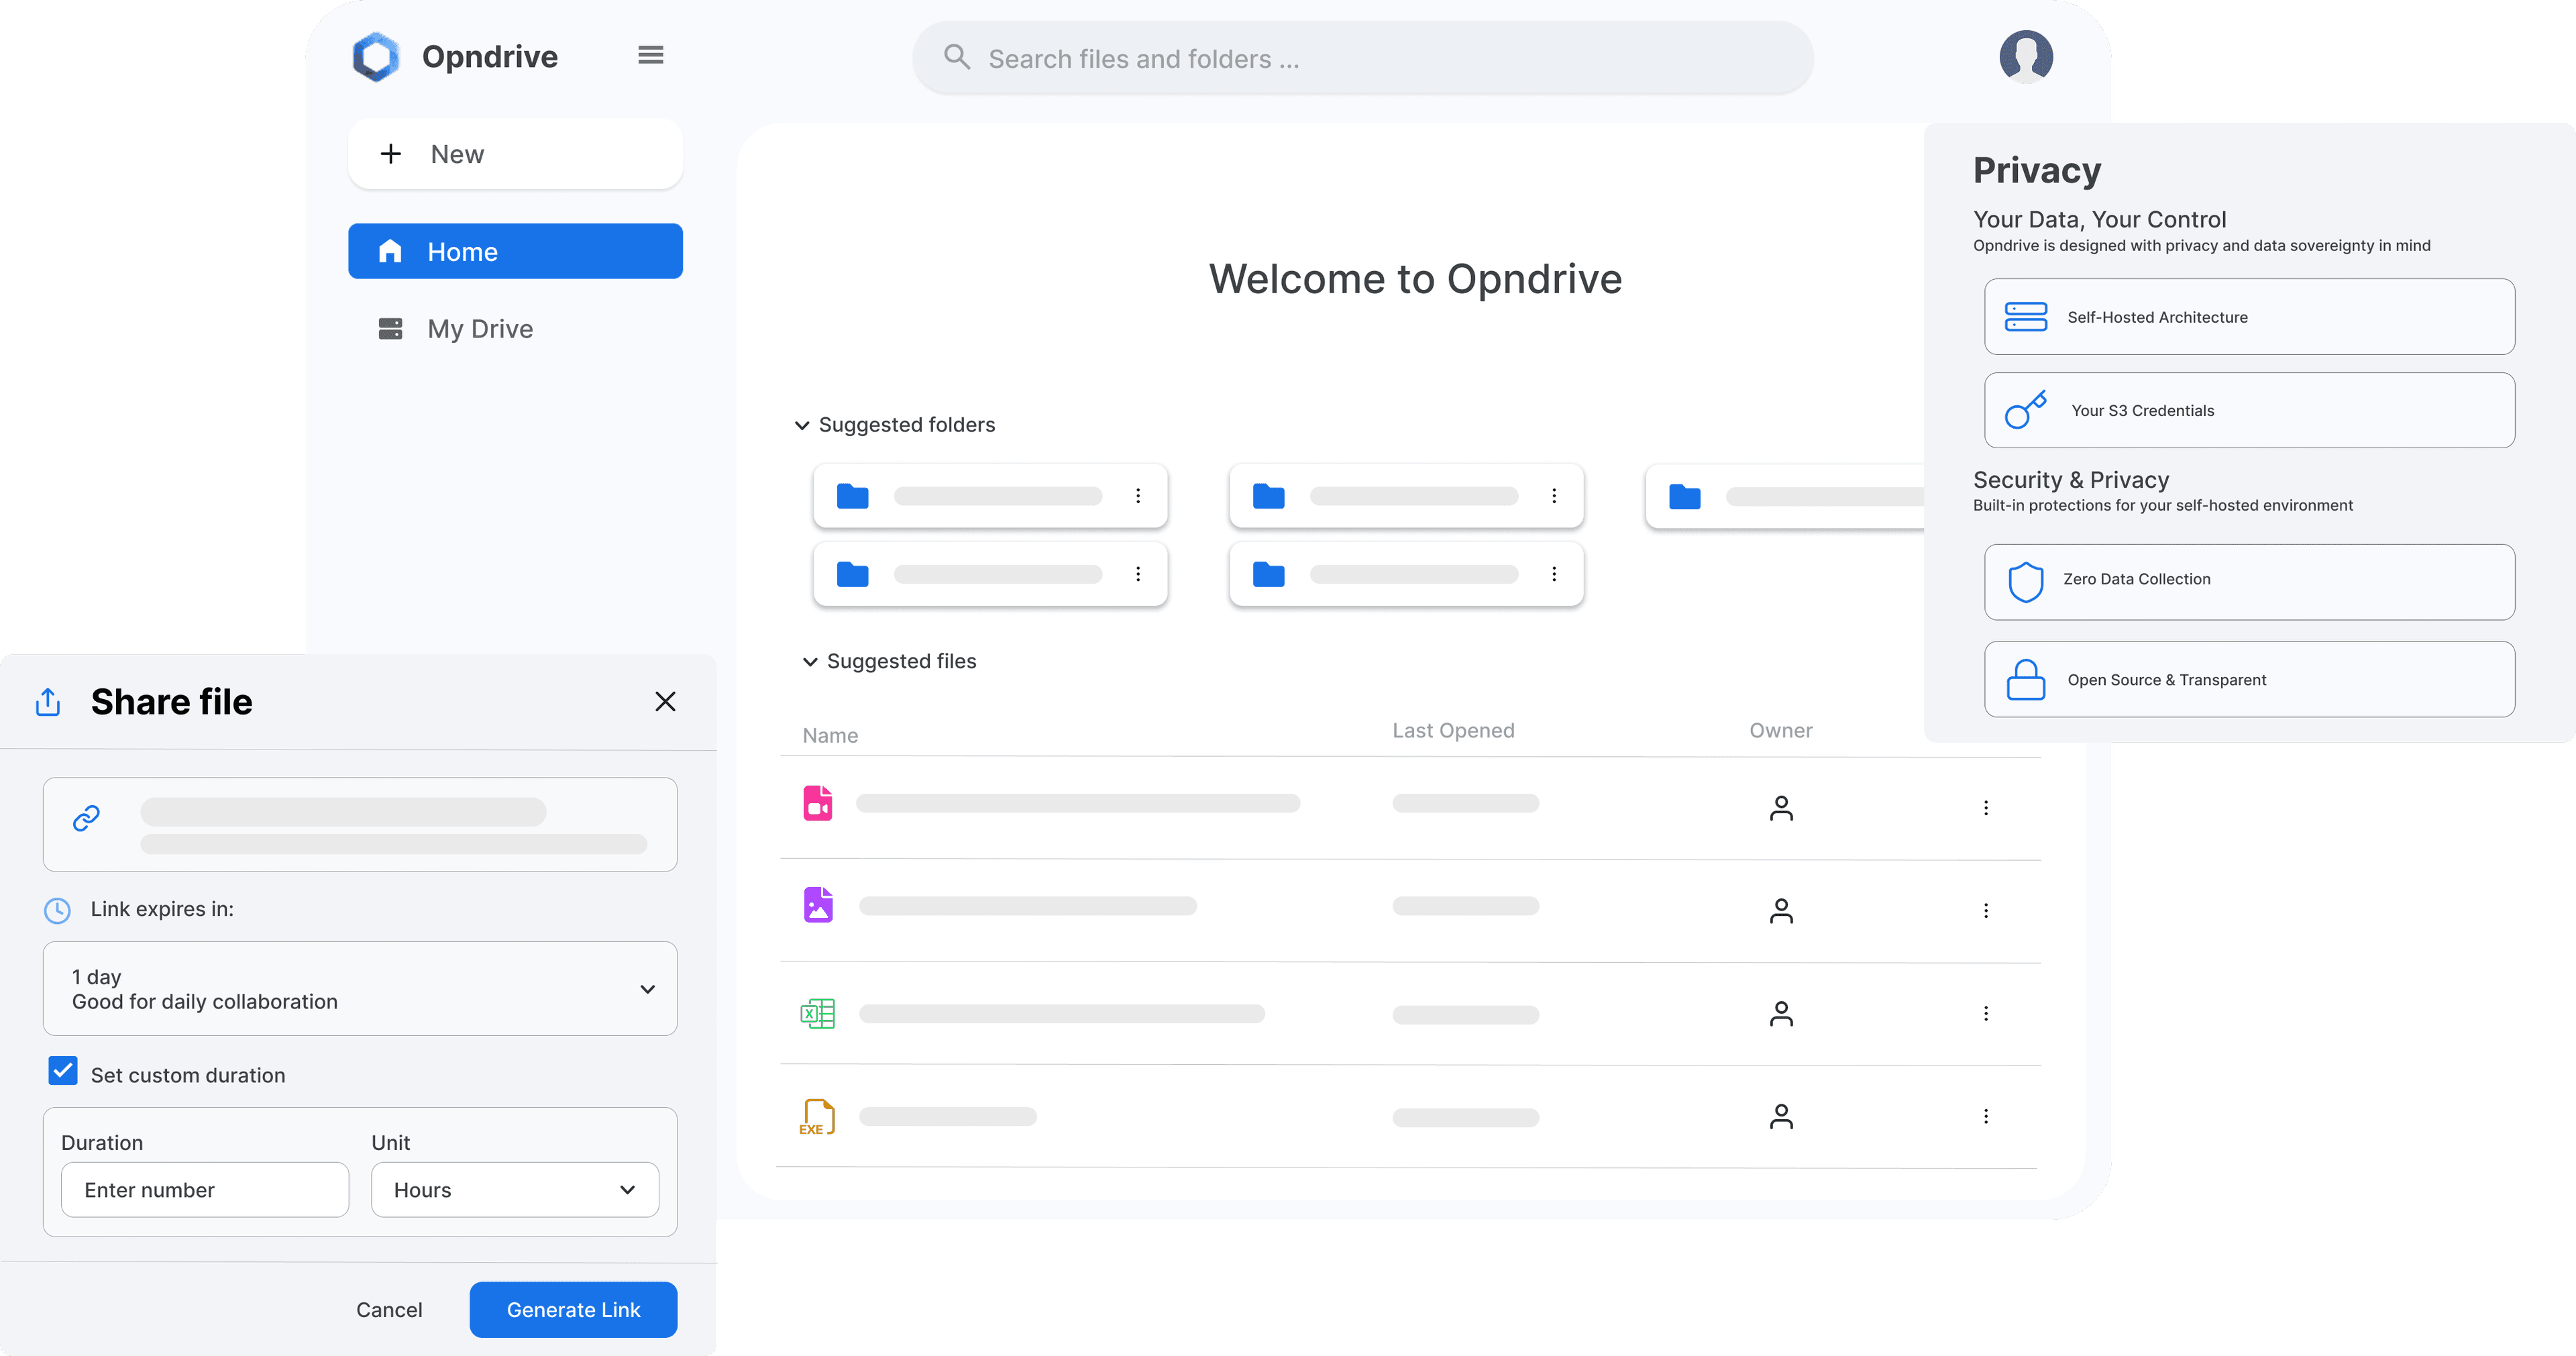Click the search magnifier icon

[957, 57]
